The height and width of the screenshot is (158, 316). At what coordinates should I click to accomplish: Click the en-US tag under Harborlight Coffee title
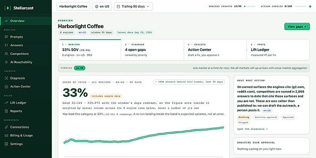pyautogui.click(x=82, y=33)
